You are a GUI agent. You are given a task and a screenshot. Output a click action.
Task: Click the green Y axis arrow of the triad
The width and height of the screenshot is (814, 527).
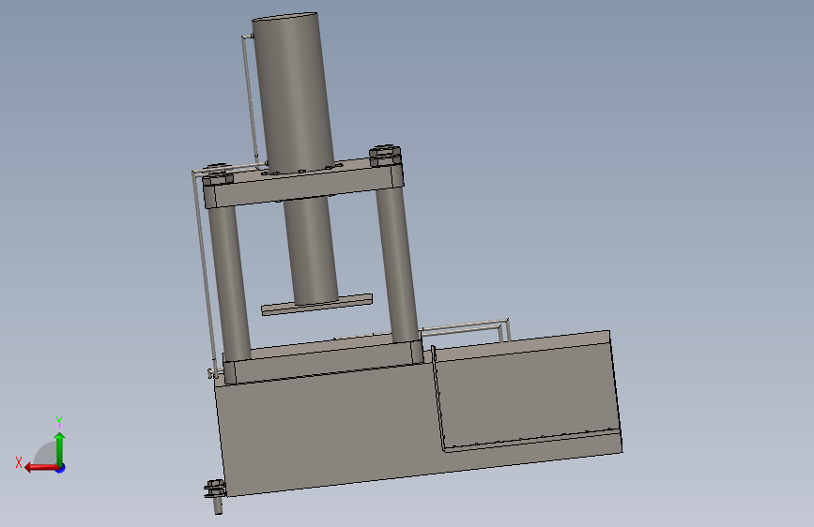(60, 448)
